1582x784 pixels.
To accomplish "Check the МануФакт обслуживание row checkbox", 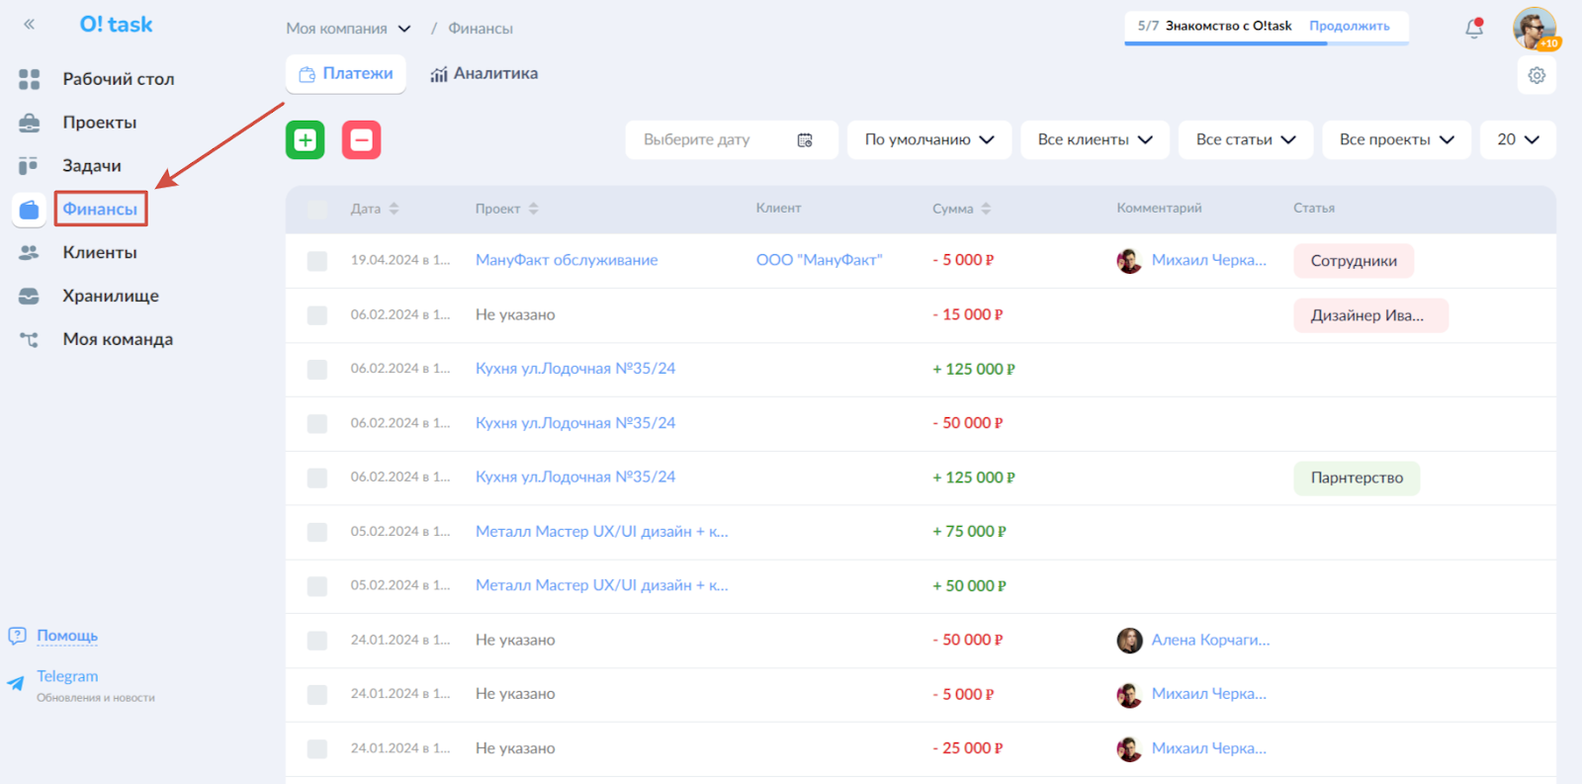I will pyautogui.click(x=317, y=261).
